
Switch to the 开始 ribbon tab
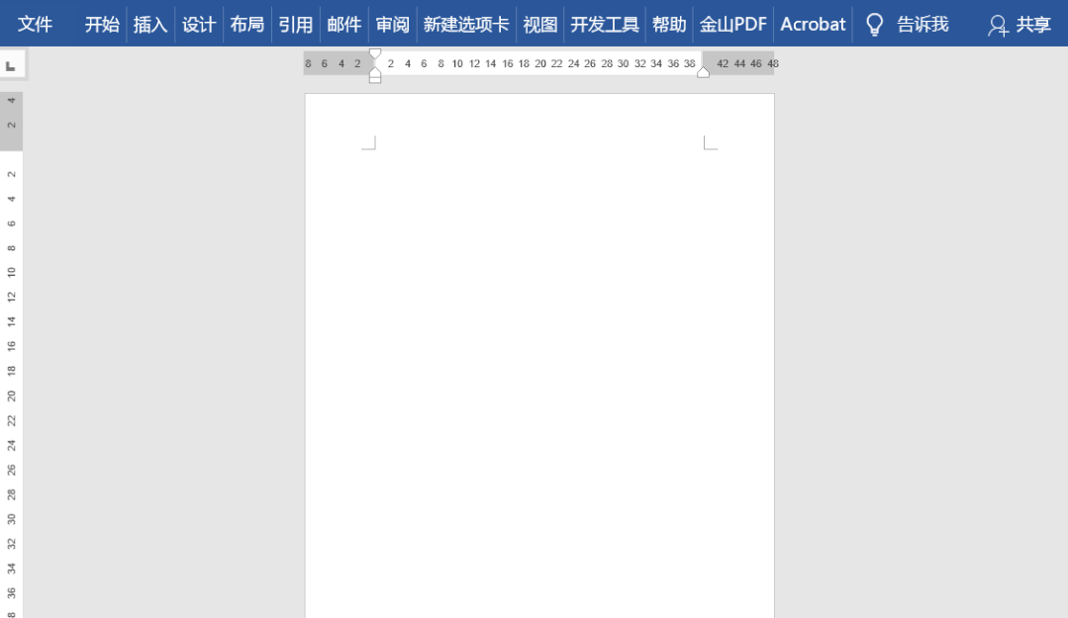tap(102, 25)
